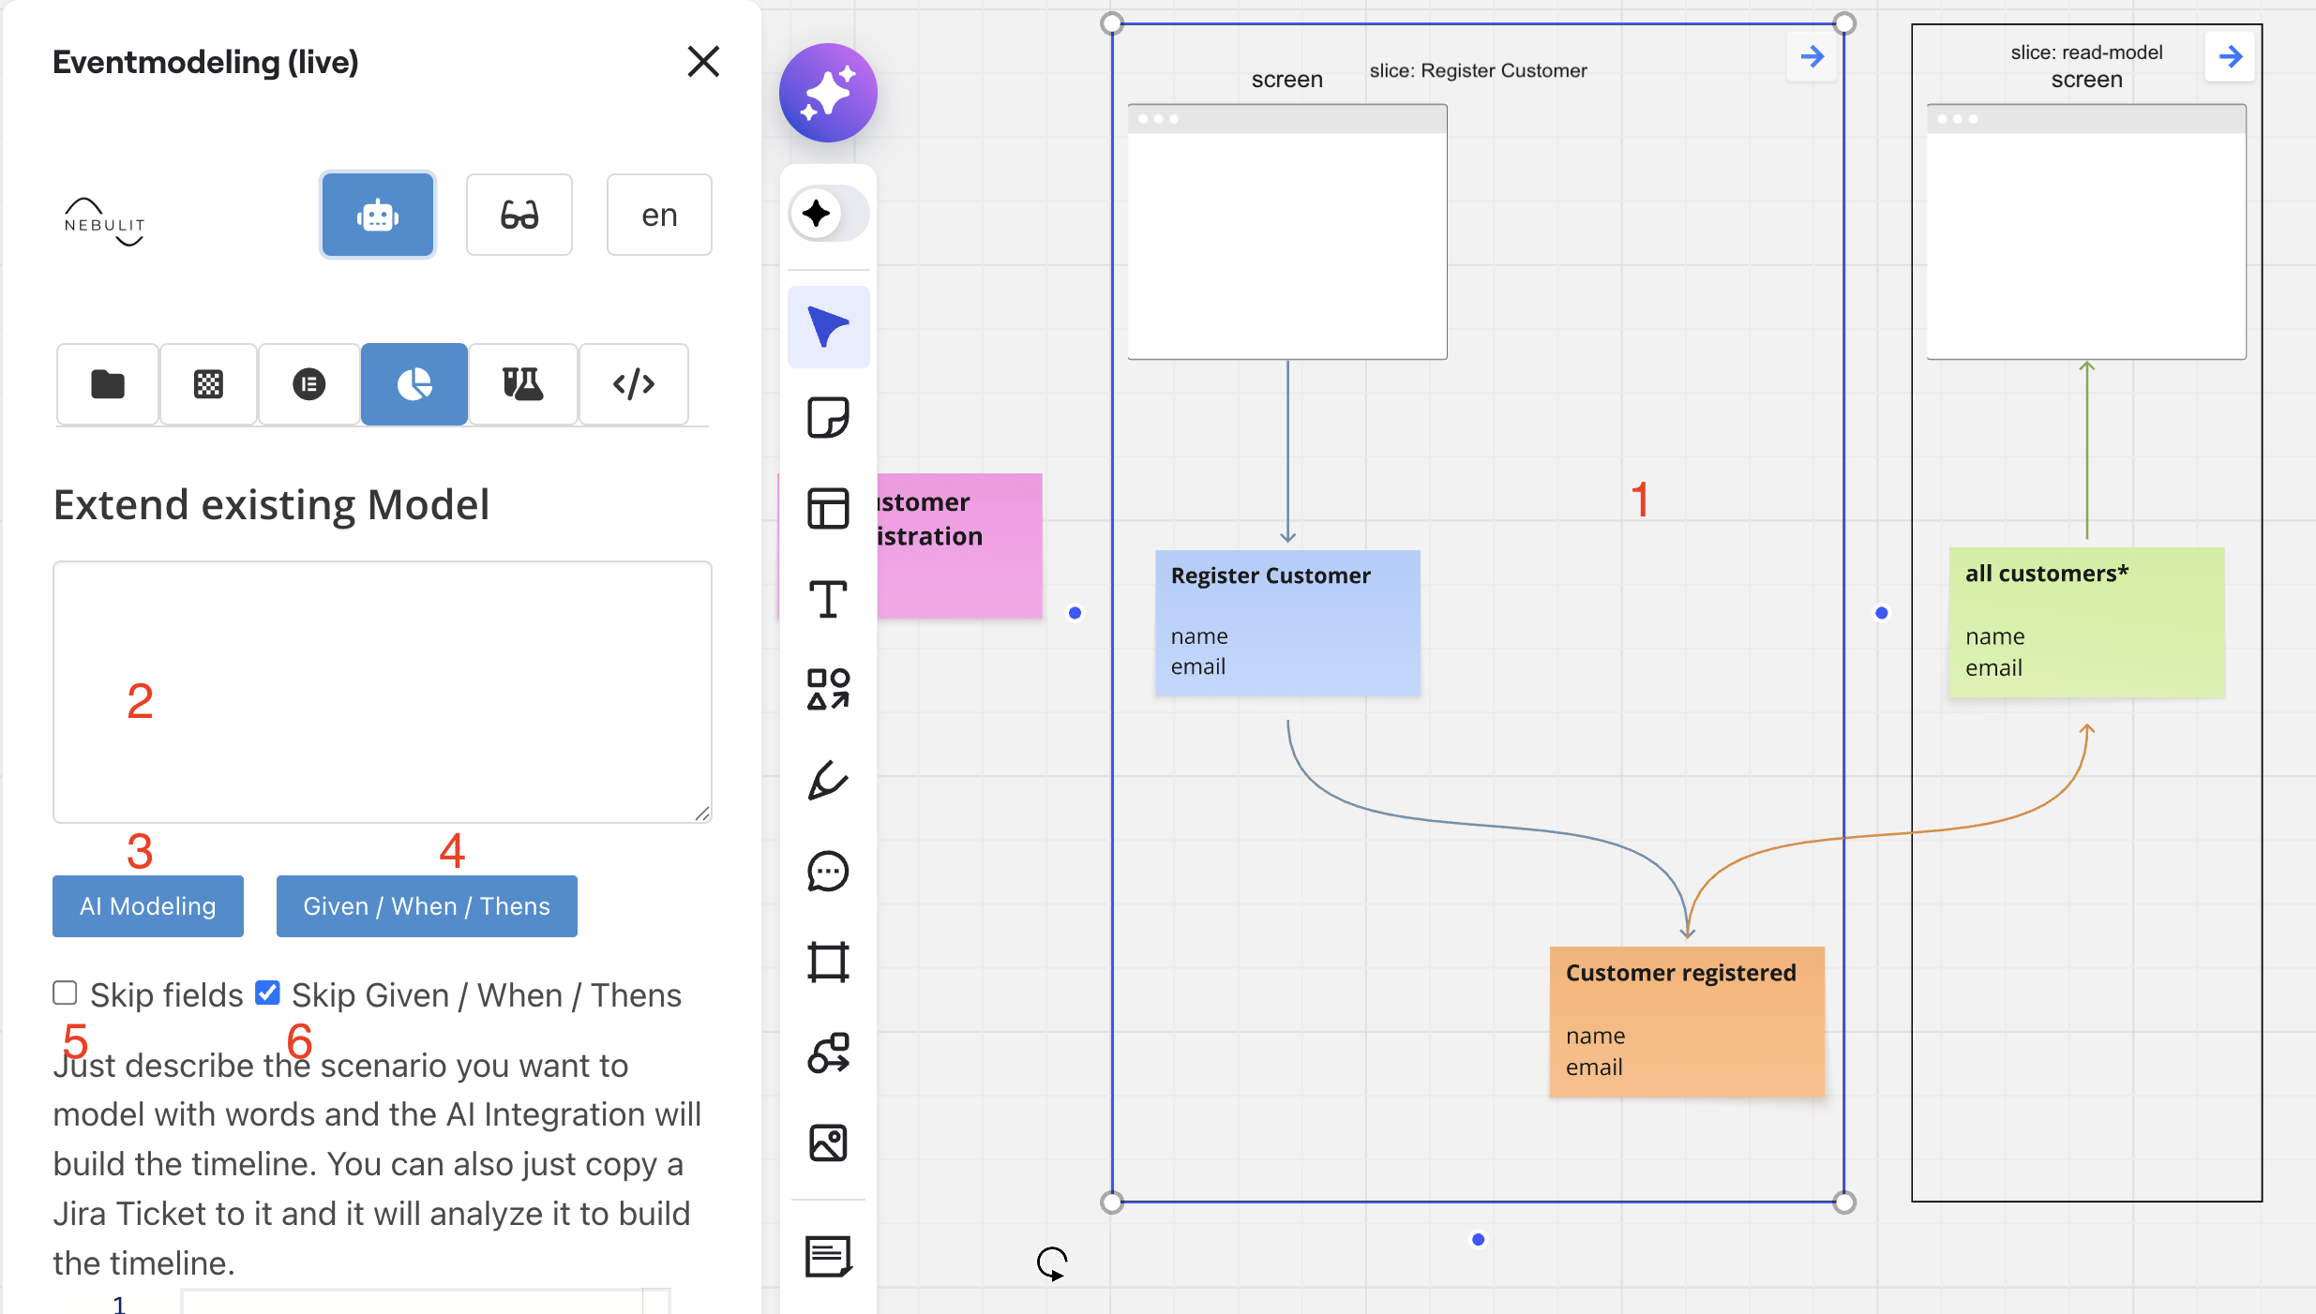Enable the Skip fields checkbox

[x=65, y=993]
